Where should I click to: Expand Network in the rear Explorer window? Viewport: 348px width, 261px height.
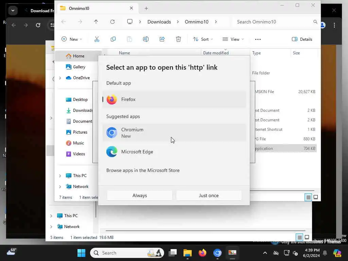pos(51,227)
